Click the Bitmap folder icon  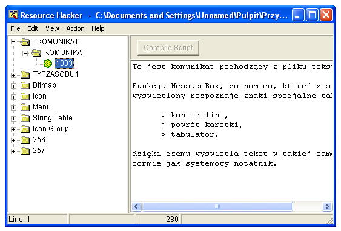click(25, 85)
